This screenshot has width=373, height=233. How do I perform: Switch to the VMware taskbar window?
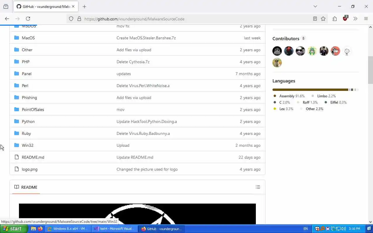pos(67,229)
